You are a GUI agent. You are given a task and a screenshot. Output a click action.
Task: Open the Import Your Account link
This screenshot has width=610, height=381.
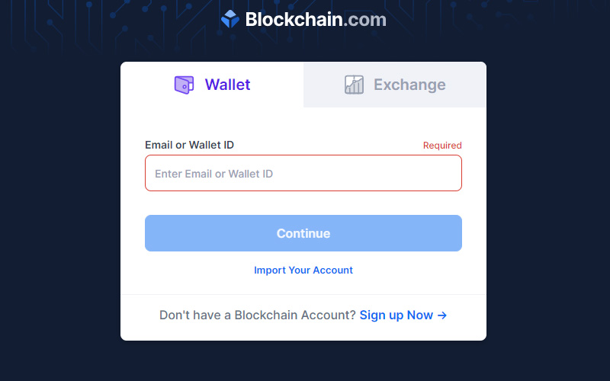pyautogui.click(x=303, y=271)
